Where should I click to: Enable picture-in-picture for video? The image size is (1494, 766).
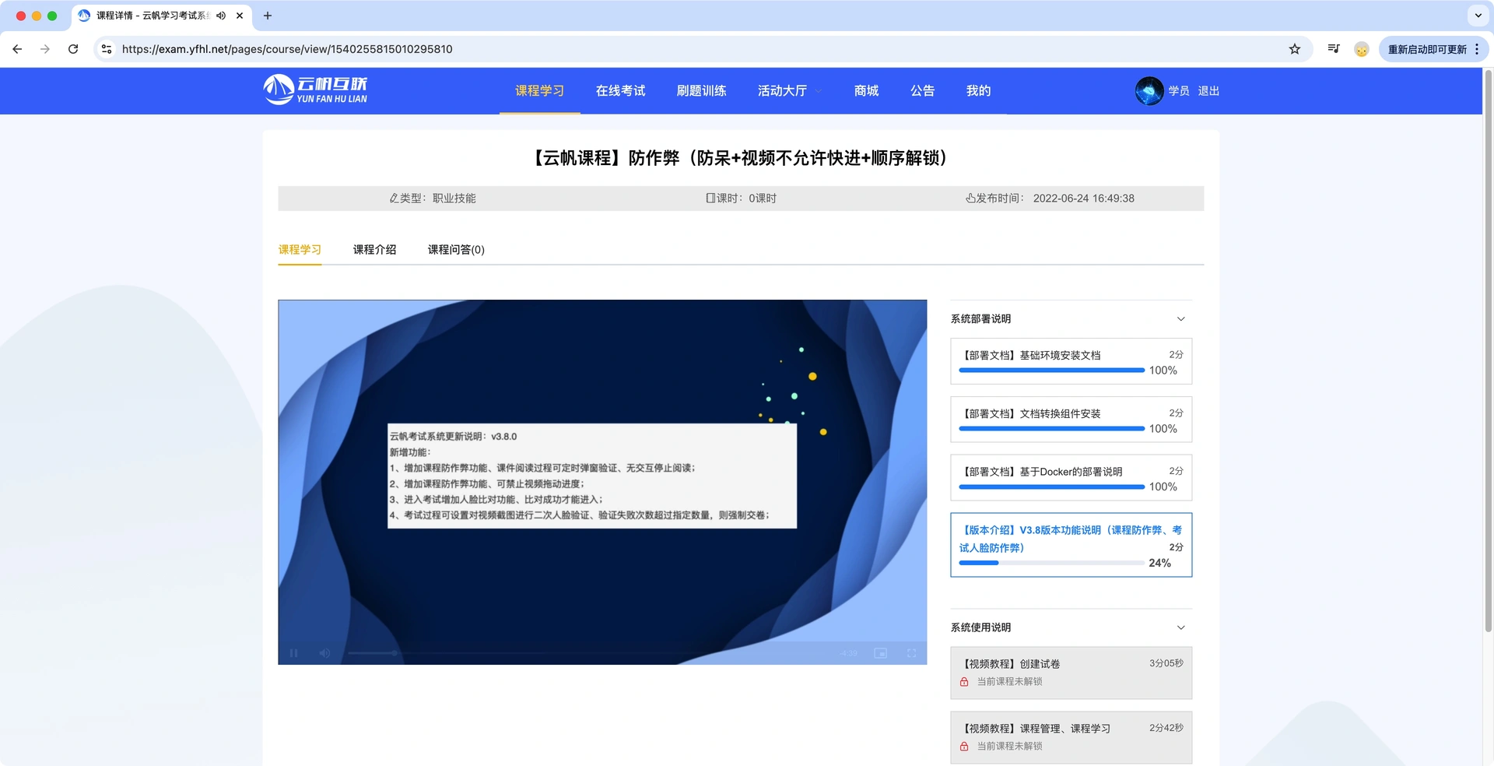point(880,653)
